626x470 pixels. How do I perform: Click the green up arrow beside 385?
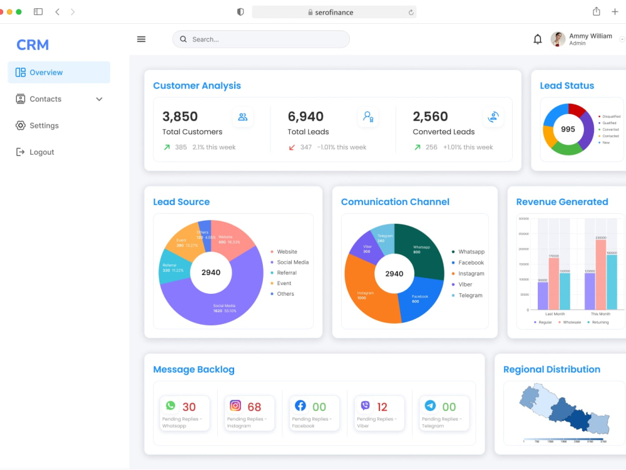(167, 147)
